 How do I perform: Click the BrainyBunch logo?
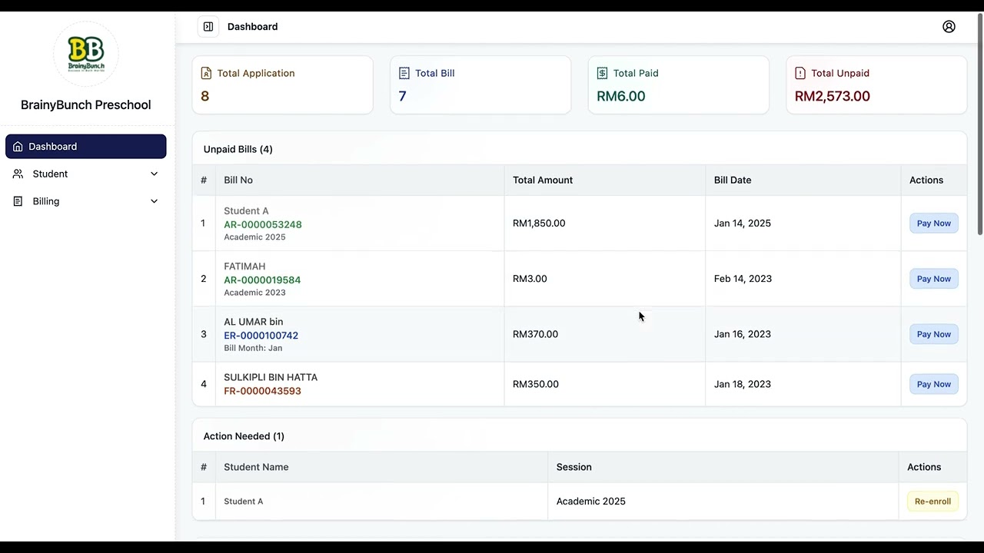(x=86, y=54)
